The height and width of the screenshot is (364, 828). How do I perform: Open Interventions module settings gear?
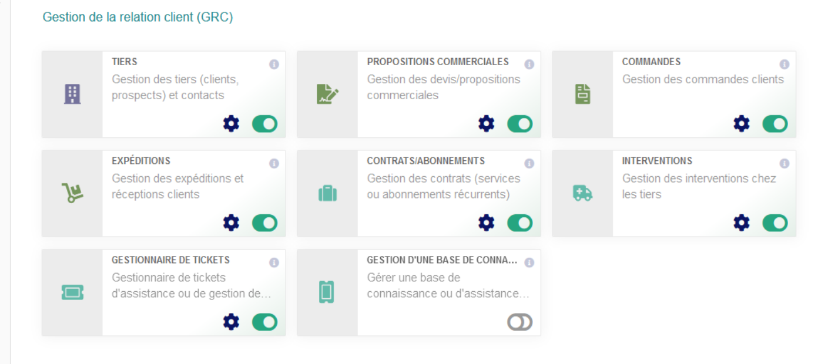(742, 223)
